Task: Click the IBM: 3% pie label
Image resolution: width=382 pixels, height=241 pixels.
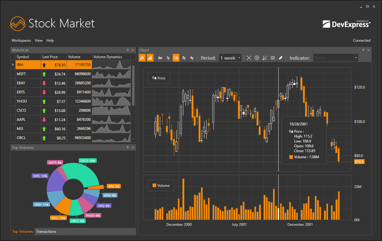Action: tap(113, 186)
